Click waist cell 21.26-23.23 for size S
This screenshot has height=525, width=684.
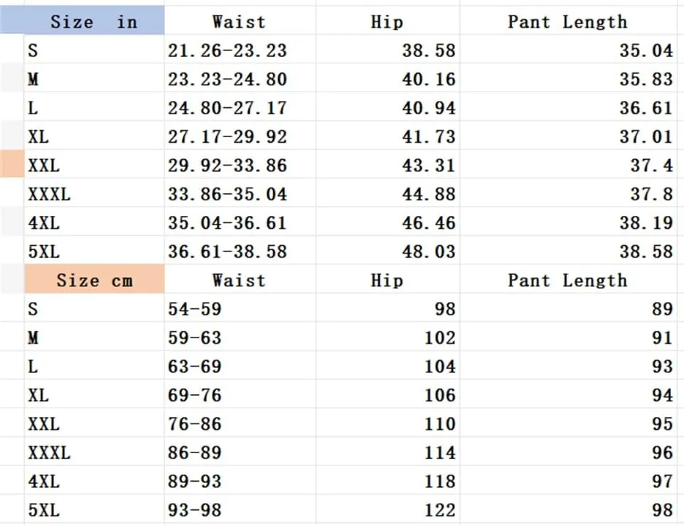point(240,49)
